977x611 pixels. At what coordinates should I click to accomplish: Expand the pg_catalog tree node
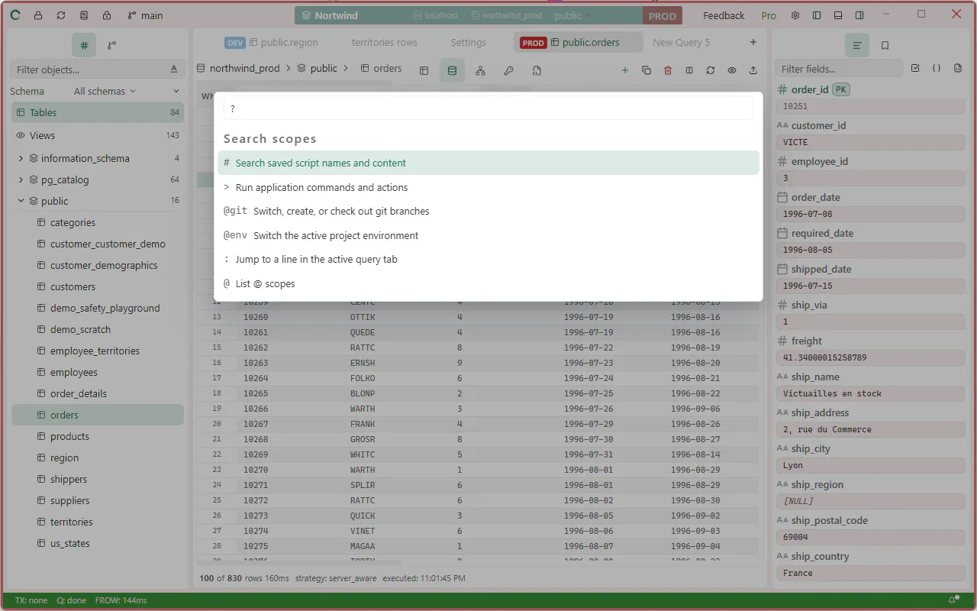21,179
